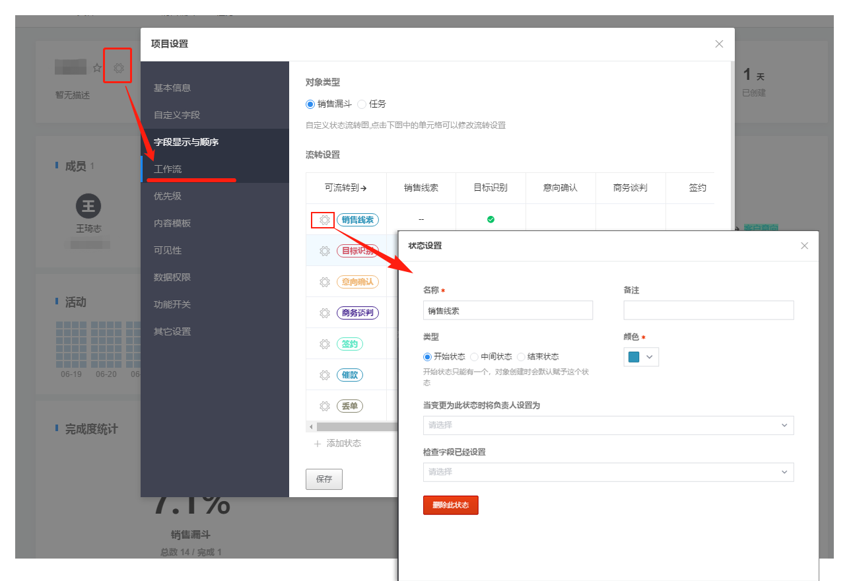Open 可见性 settings section
This screenshot has width=849, height=581.
click(215, 250)
